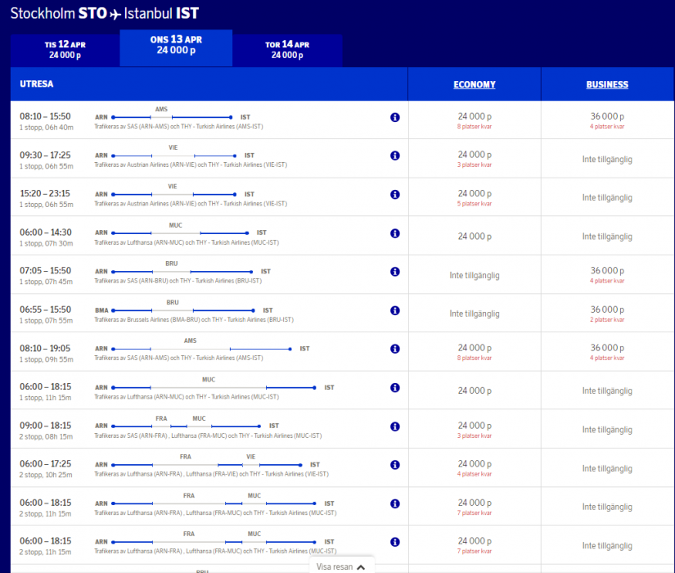The image size is (675, 573).
Task: Click the Business column header
Action: (x=607, y=84)
